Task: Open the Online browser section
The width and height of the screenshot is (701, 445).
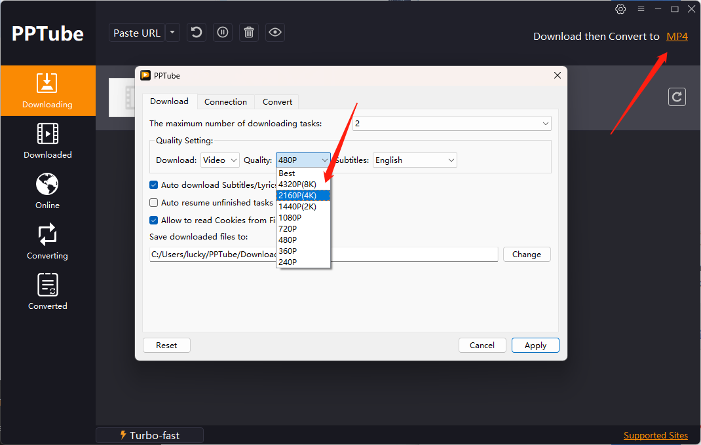Action: click(x=48, y=191)
